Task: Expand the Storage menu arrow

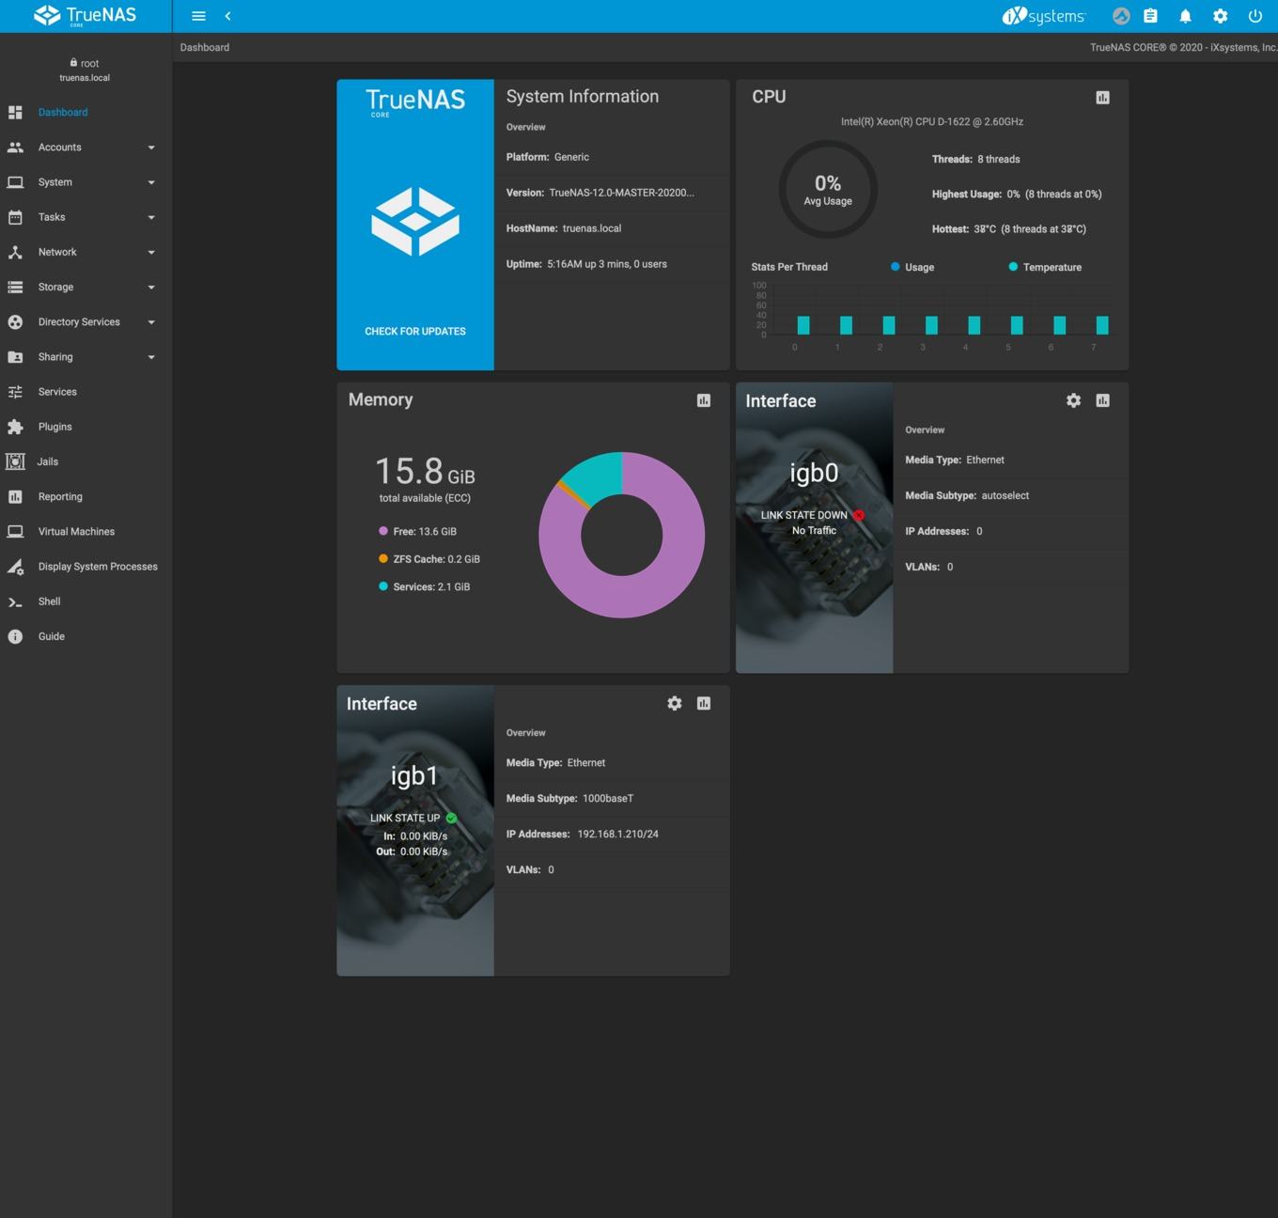Action: [x=151, y=288]
